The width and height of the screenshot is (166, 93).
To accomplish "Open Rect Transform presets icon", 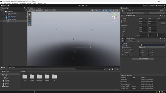I will point(163,16).
